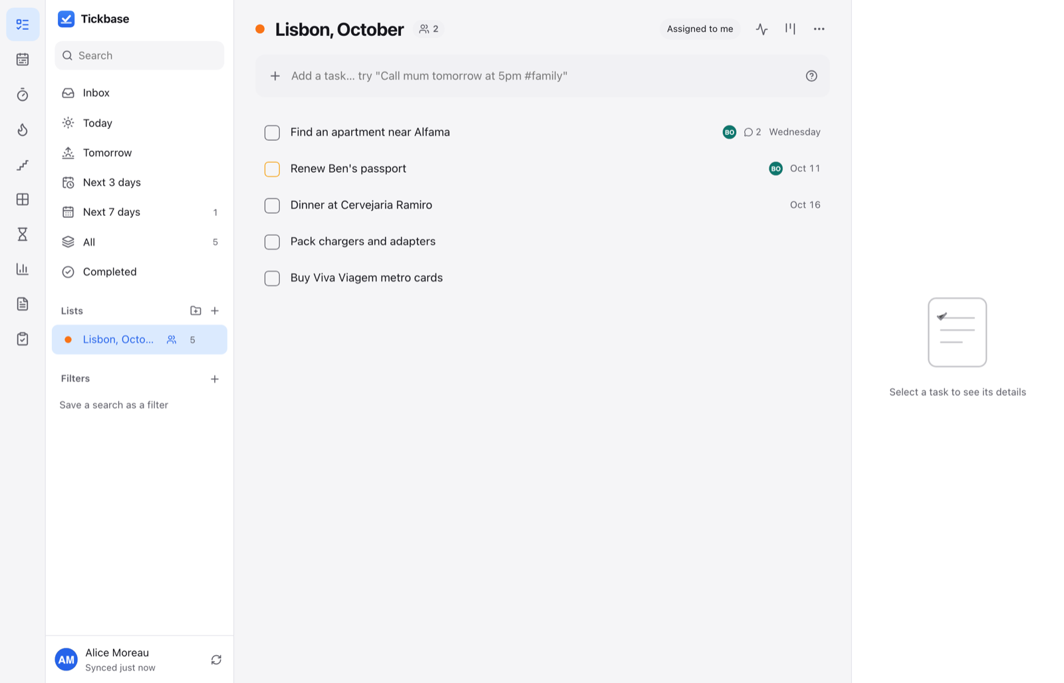Open the clipboard check icon in rail
Screen dimensions: 1064x683
point(23,339)
